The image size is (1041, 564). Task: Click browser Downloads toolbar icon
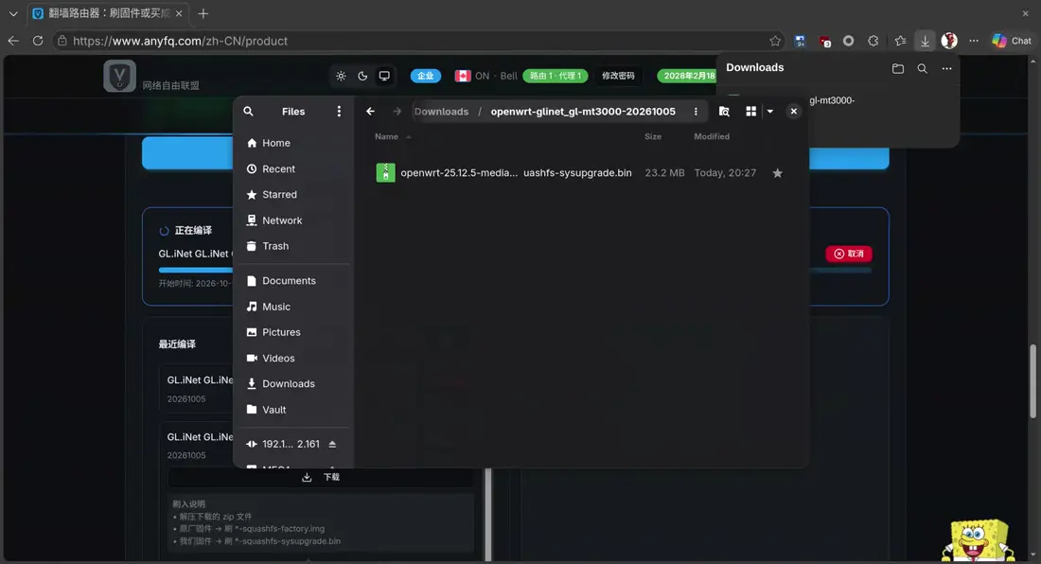pyautogui.click(x=925, y=41)
